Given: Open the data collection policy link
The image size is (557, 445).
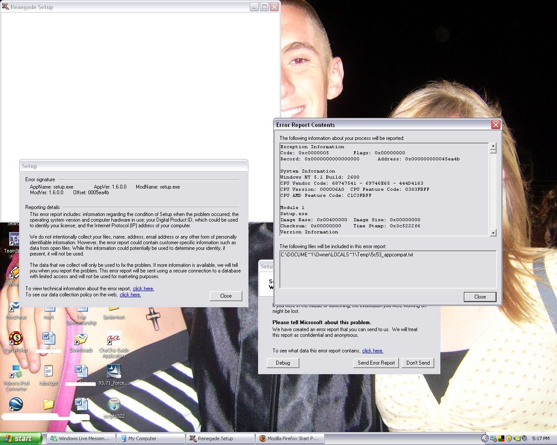Looking at the screenshot, I should pos(130,295).
